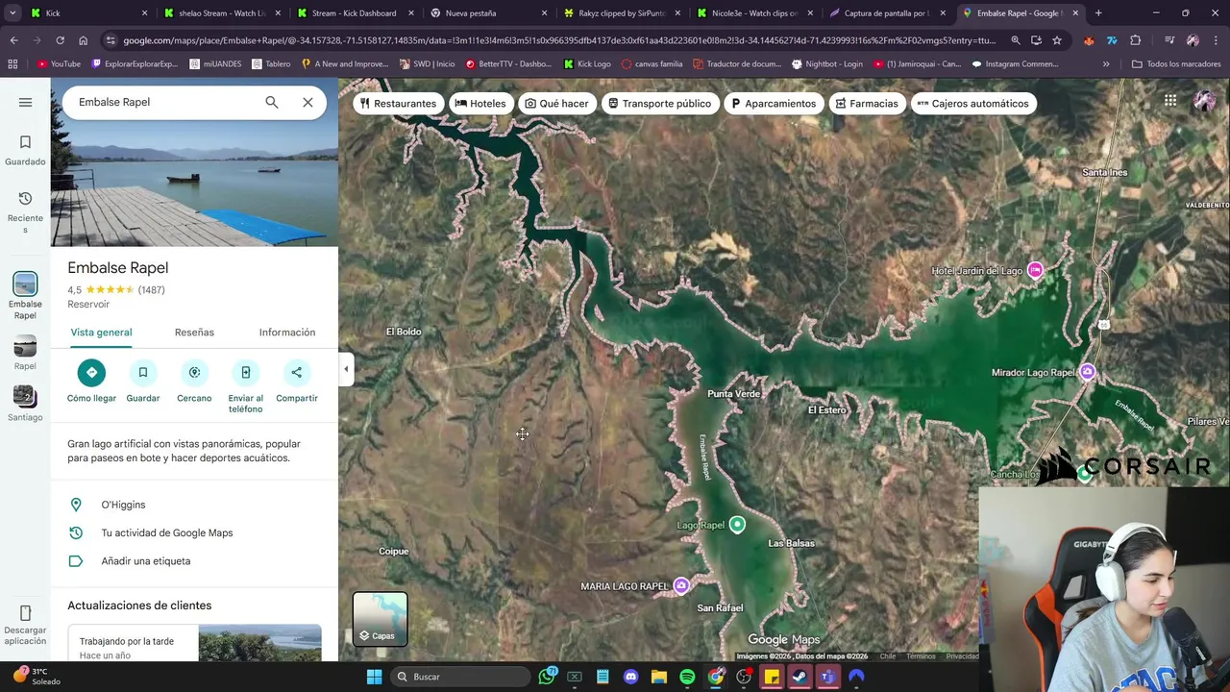This screenshot has width=1230, height=692.
Task: Switch to the Información tab
Action: click(x=286, y=333)
